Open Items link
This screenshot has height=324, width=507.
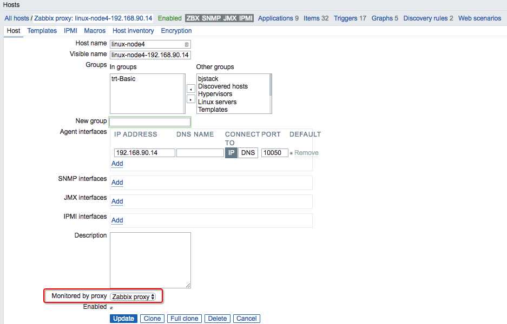(x=311, y=18)
